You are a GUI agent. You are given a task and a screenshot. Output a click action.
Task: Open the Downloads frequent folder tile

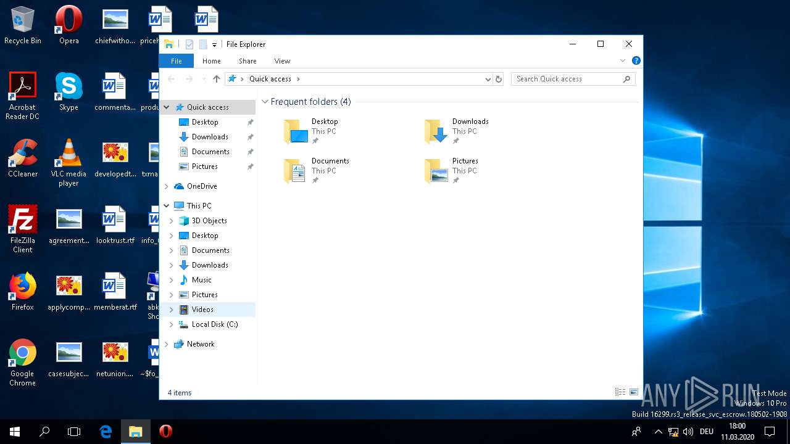tap(457, 131)
